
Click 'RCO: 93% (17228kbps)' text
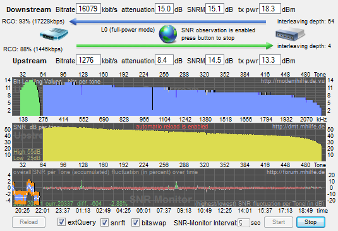pos(33,22)
